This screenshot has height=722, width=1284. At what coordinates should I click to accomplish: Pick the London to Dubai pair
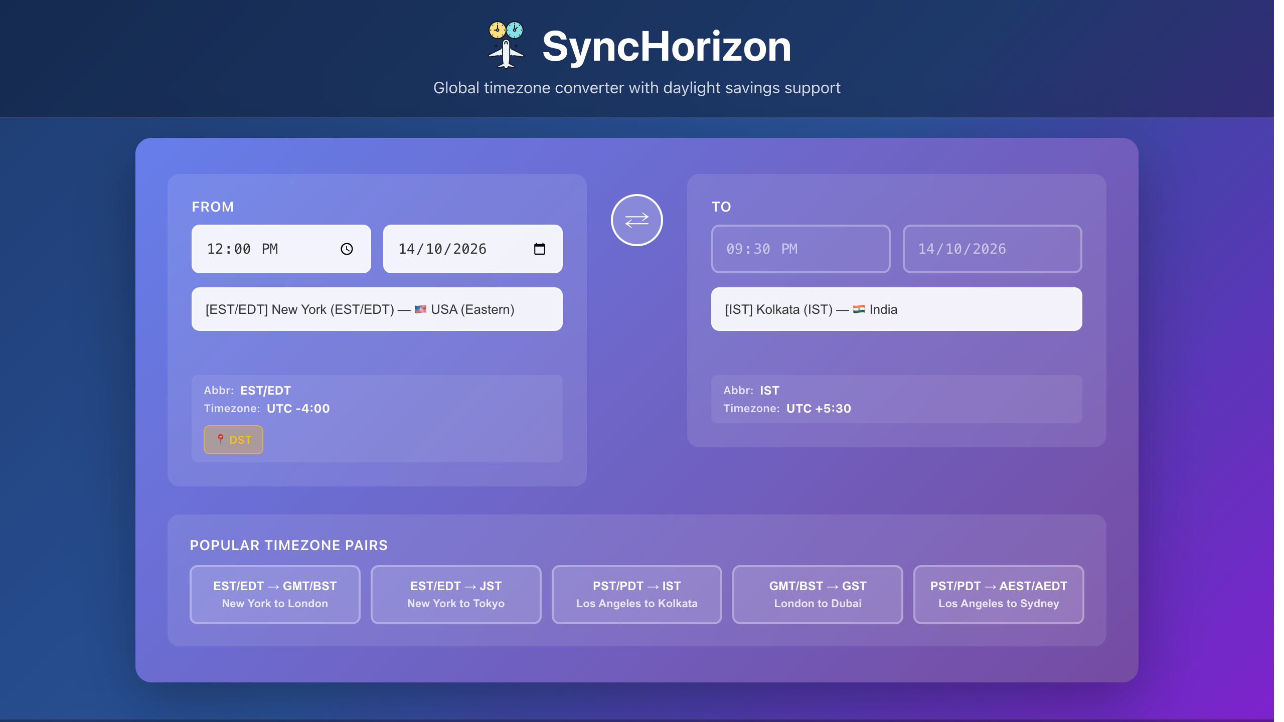[818, 595]
